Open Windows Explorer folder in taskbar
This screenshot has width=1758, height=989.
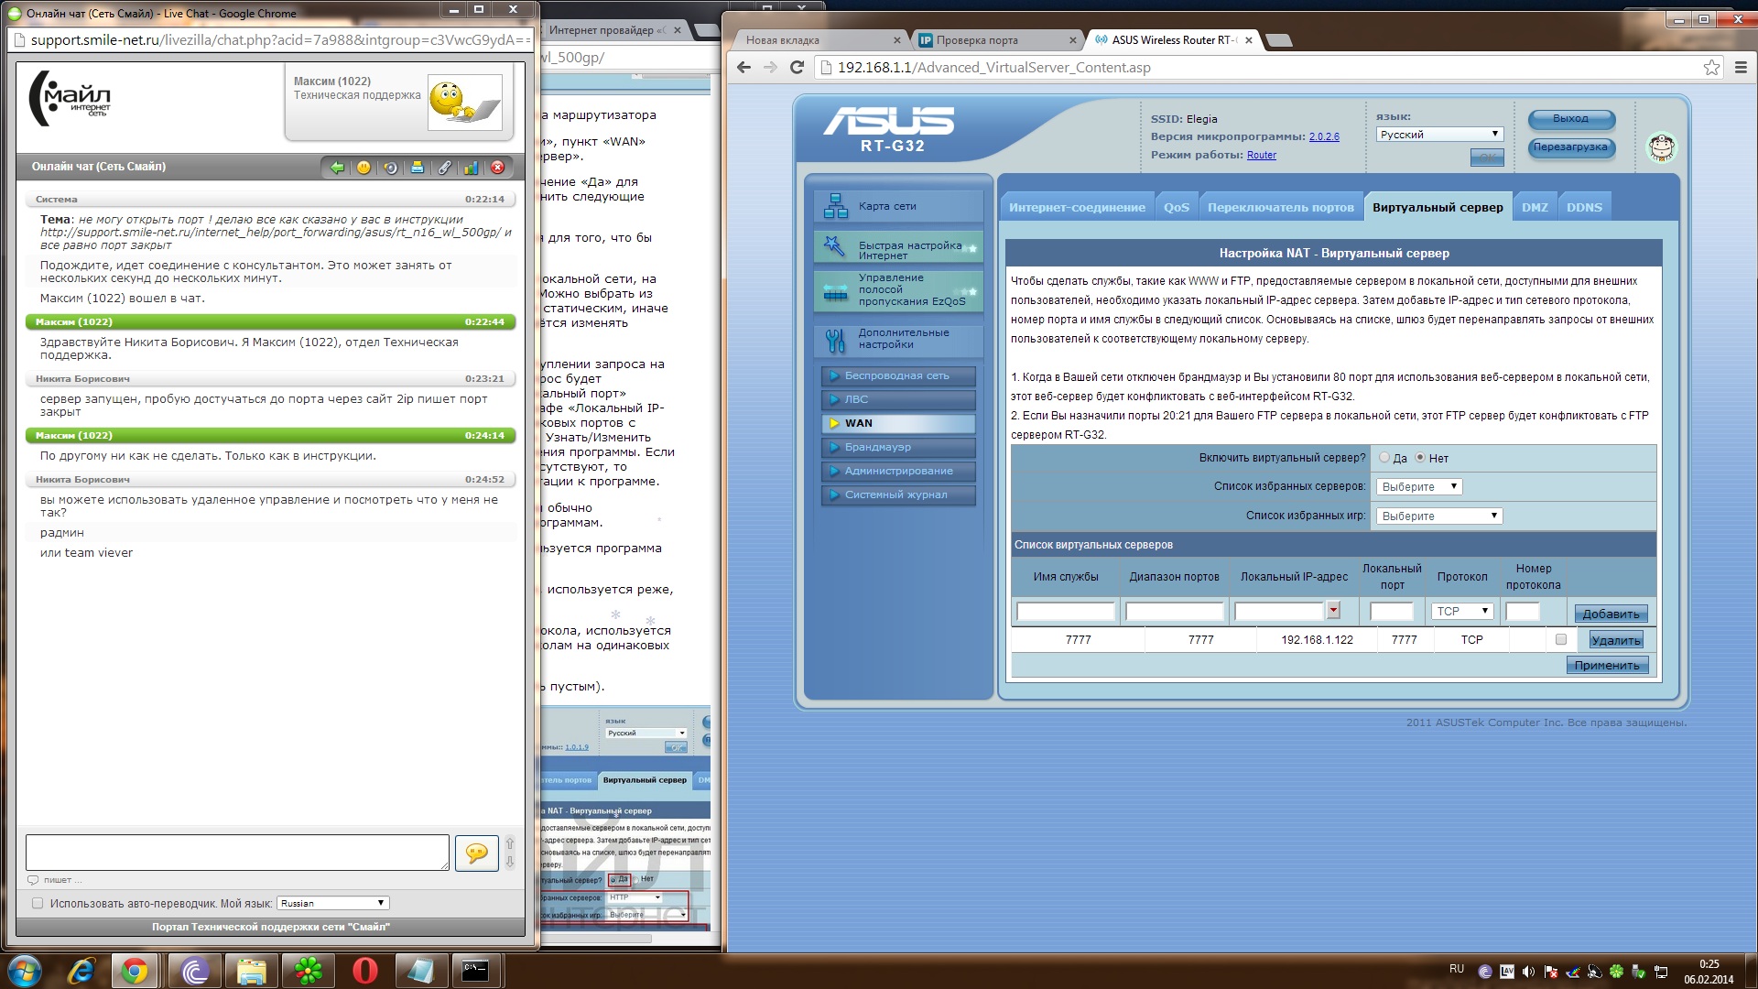click(252, 971)
